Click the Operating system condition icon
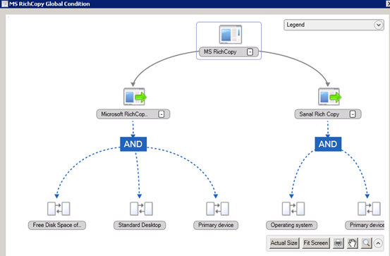Image resolution: width=390 pixels, height=256 pixels. click(293, 209)
